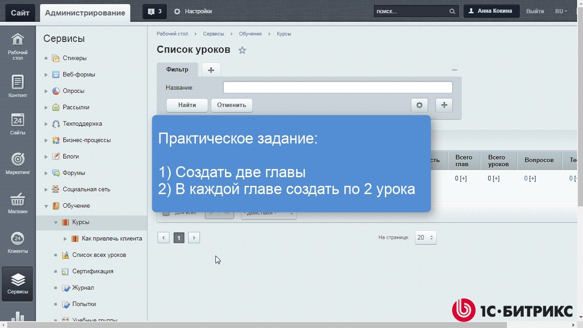583x328 pixels.
Task: Open Журнал in the tree
Action: pyautogui.click(x=83, y=287)
